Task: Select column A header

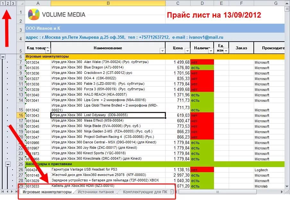Action: click(x=38, y=3)
